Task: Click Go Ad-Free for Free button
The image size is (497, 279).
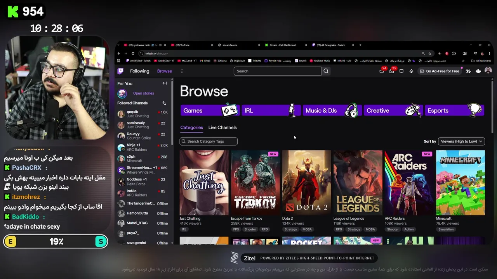Action: 440,71
